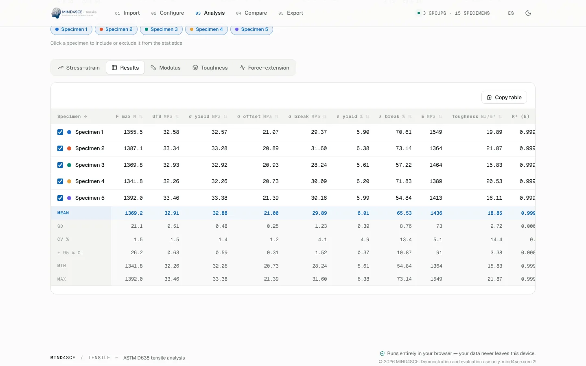Click the R² (E) column header

click(521, 117)
